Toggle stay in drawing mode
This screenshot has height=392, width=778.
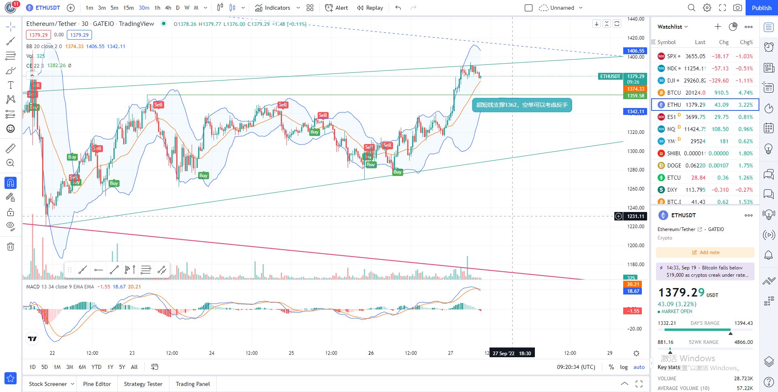point(11,197)
